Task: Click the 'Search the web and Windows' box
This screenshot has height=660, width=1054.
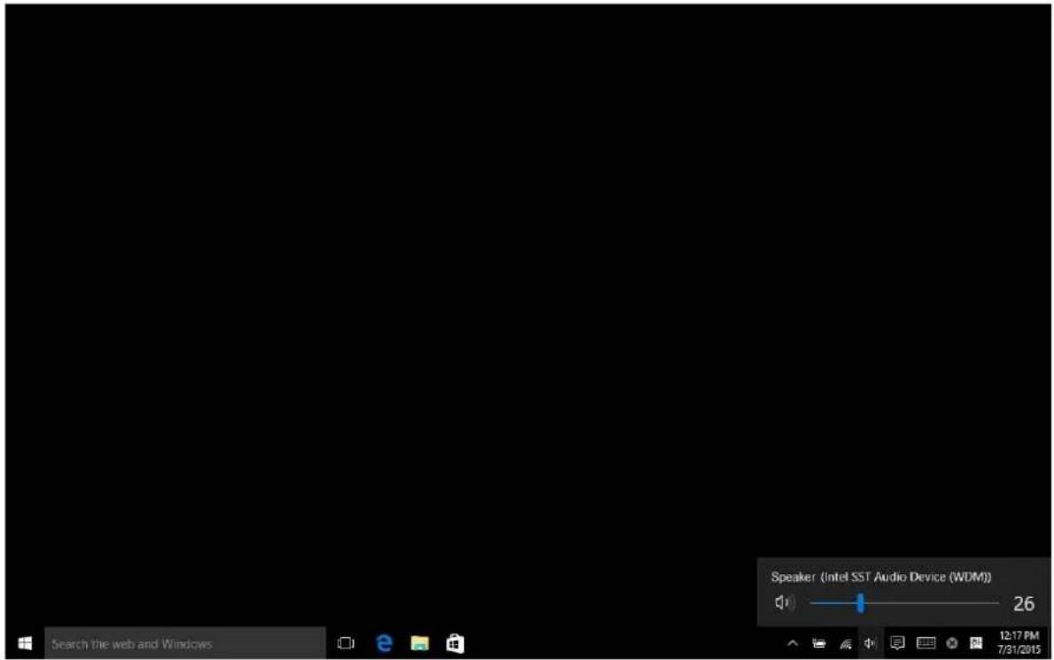Action: (x=185, y=643)
